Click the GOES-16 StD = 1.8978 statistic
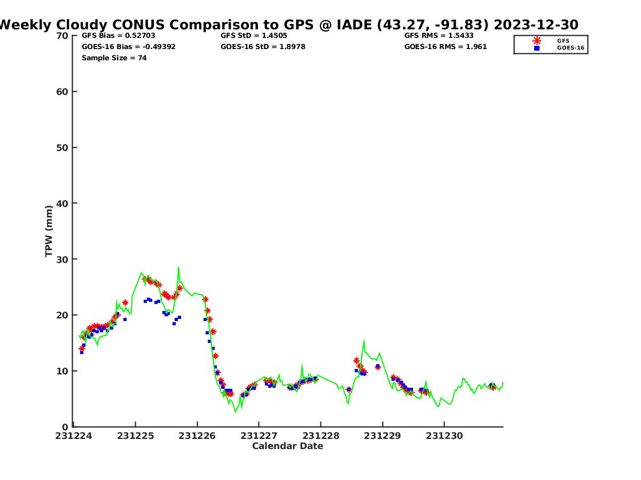 tap(263, 47)
